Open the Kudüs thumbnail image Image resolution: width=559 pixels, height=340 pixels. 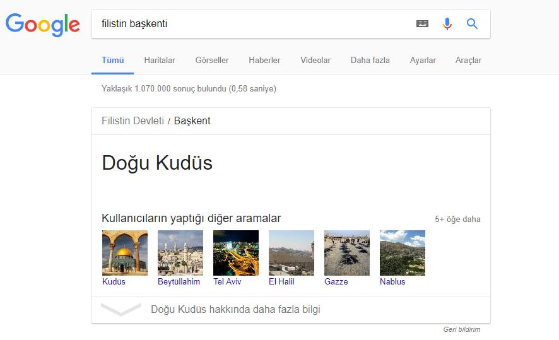tap(125, 252)
